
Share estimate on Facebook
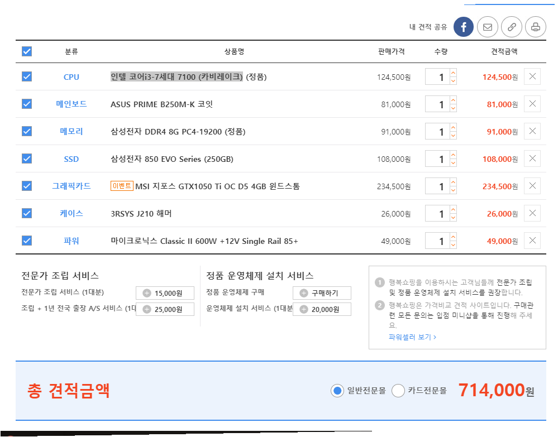[464, 27]
